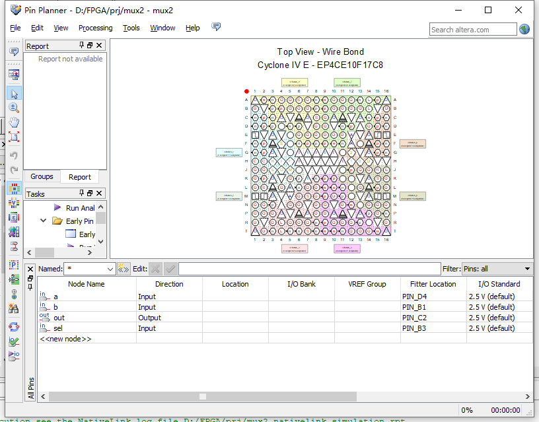
Task: Select the magnifier Zoom tool
Action: (x=14, y=108)
